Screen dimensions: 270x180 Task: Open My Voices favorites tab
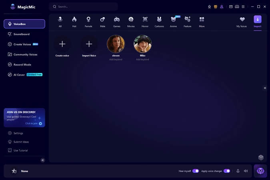click(x=242, y=22)
